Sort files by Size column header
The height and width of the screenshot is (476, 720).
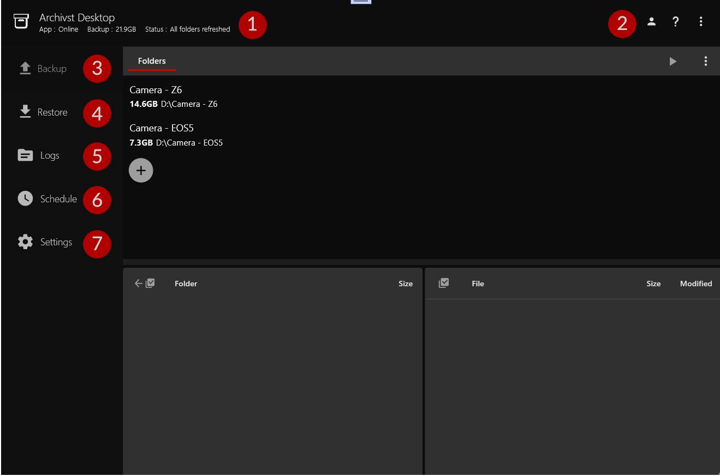(653, 284)
